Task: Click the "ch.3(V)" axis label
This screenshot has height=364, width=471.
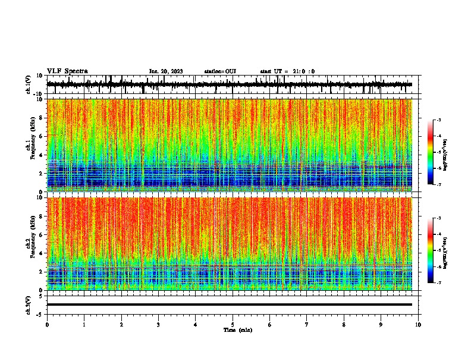Action: 29,305
